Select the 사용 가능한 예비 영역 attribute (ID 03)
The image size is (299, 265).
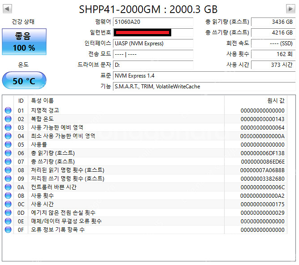(57, 127)
